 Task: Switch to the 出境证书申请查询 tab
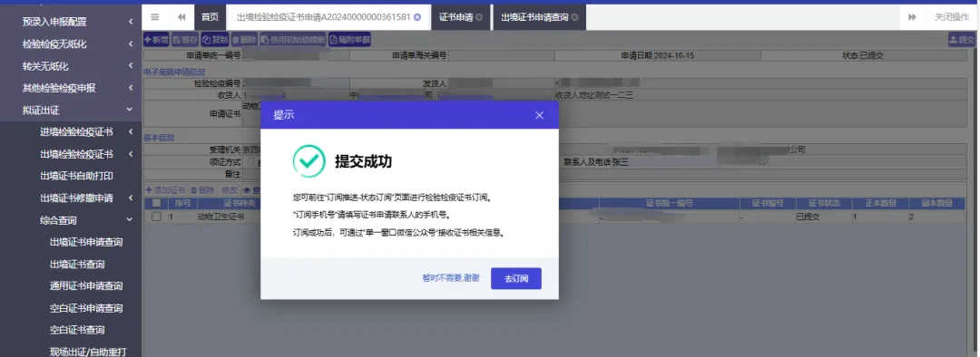pos(534,17)
